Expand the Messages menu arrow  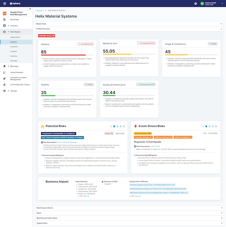[x=8, y=66]
